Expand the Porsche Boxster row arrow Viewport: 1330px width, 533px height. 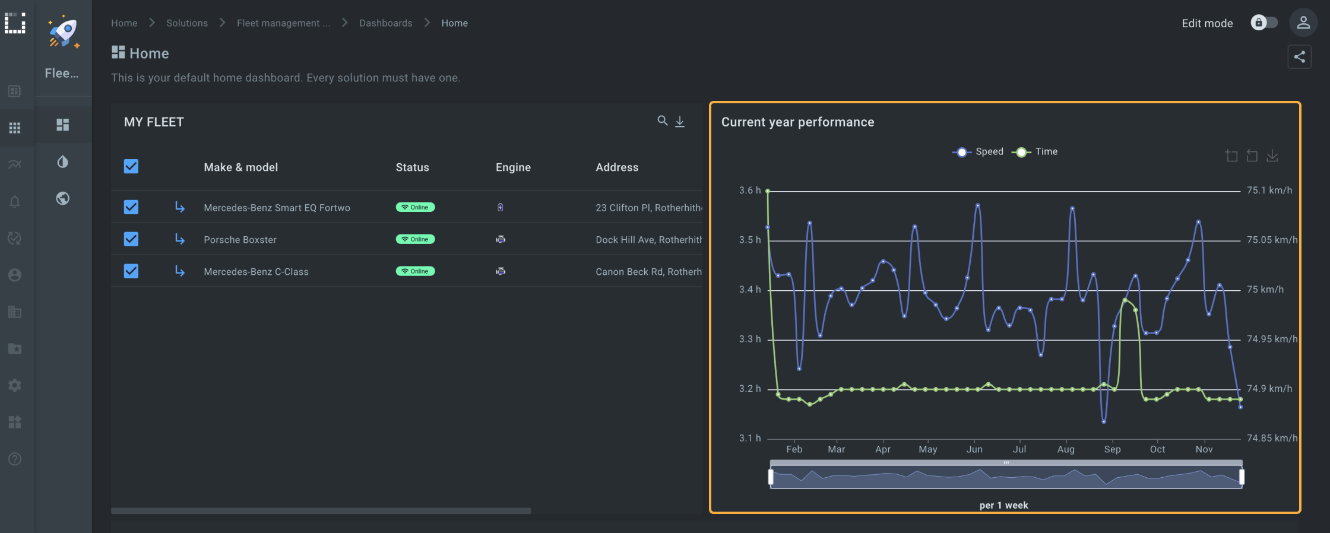180,239
